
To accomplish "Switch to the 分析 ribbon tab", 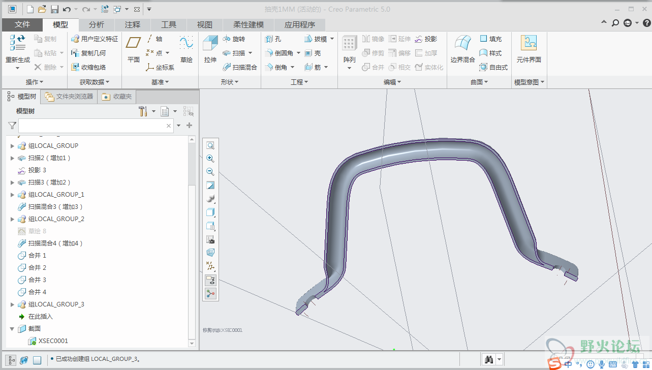I will click(x=97, y=24).
